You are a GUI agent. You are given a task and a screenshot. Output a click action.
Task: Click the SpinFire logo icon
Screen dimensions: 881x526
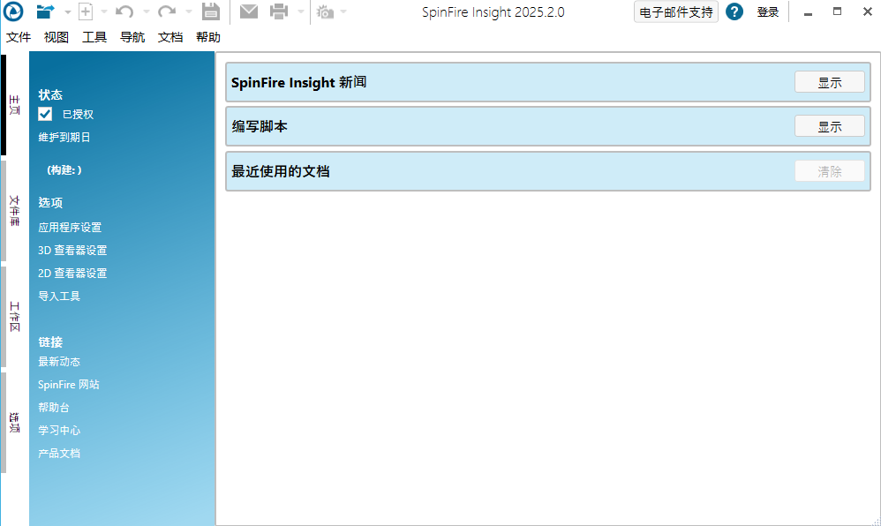(13, 11)
